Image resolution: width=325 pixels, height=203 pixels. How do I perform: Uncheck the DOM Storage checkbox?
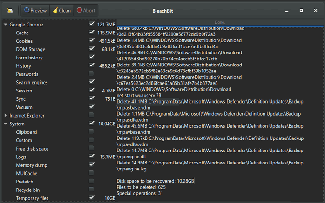[x=91, y=49]
